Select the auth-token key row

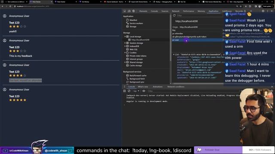(x=197, y=37)
